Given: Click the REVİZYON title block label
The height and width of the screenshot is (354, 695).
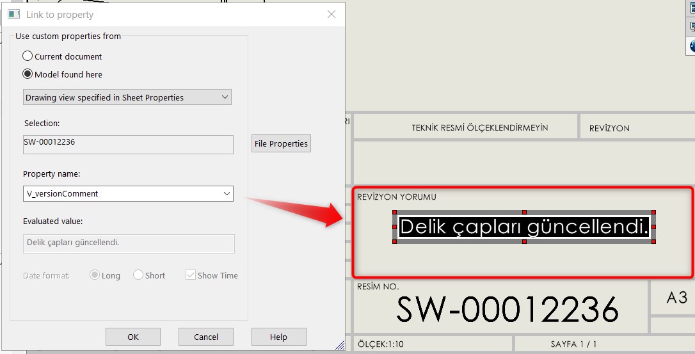Looking at the screenshot, I should point(609,128).
